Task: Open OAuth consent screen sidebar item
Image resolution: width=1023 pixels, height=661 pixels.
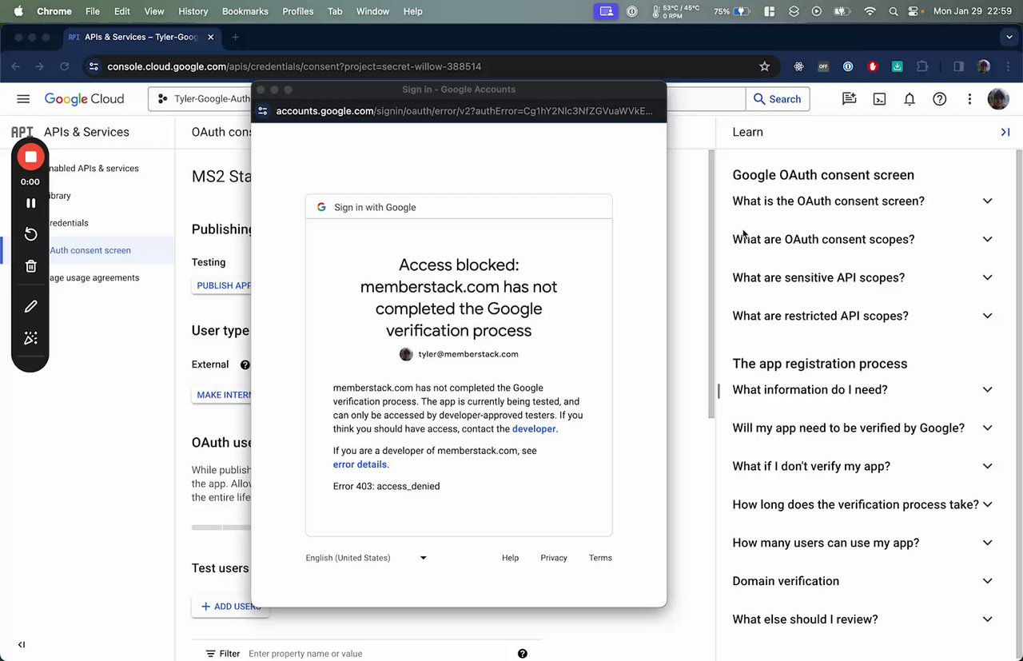Action: [x=88, y=250]
